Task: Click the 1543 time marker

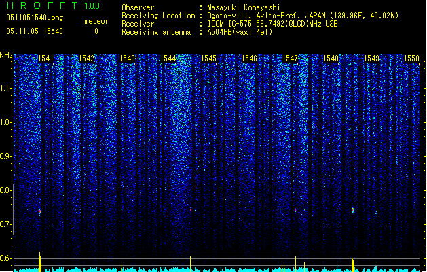Action: tap(127, 58)
